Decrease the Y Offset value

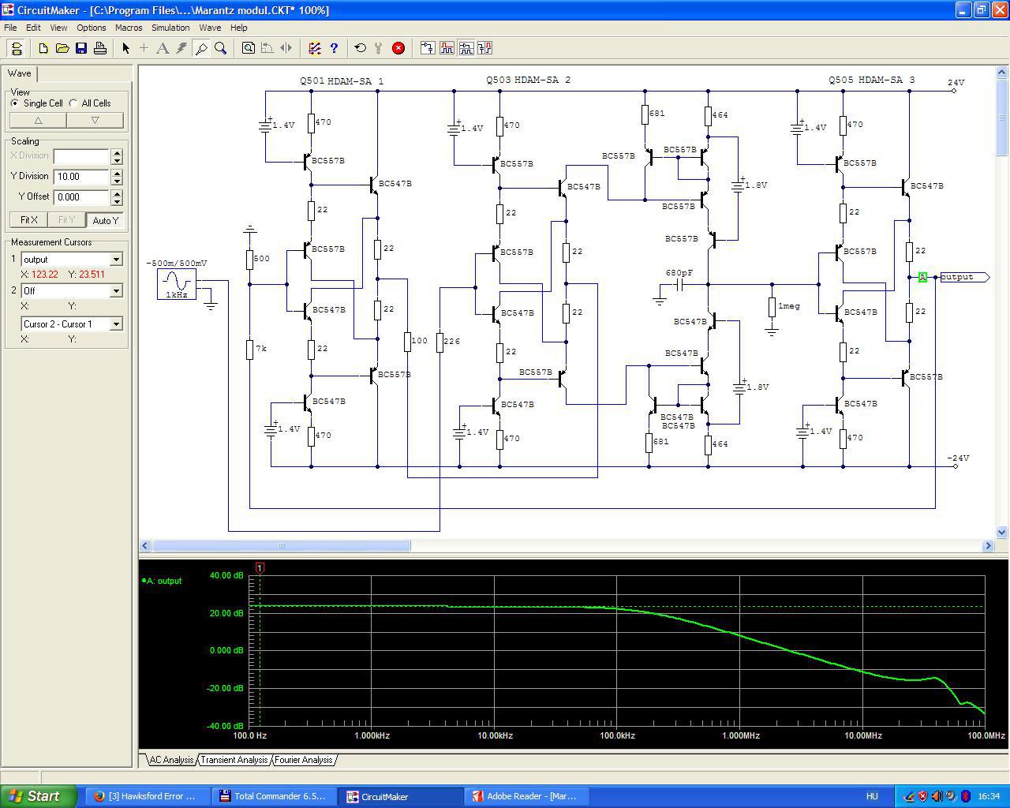[117, 201]
